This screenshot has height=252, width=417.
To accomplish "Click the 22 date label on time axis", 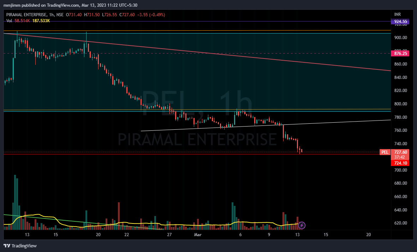I will tap(127, 235).
